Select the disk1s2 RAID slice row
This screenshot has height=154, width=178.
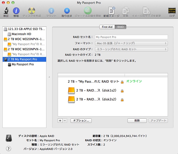click(113, 91)
